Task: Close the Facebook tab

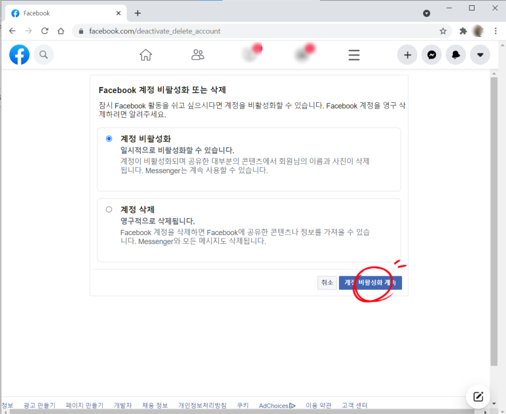Action: pos(118,13)
